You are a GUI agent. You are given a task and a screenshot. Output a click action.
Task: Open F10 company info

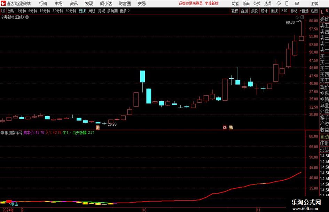tap(284, 11)
